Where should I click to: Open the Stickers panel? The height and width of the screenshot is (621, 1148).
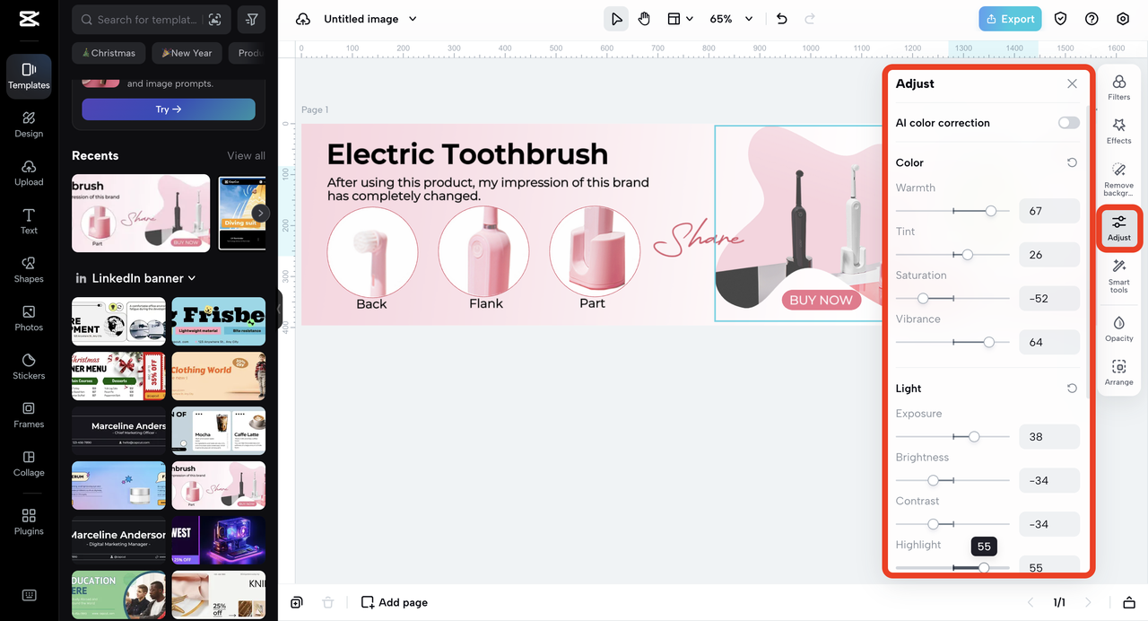pyautogui.click(x=29, y=367)
